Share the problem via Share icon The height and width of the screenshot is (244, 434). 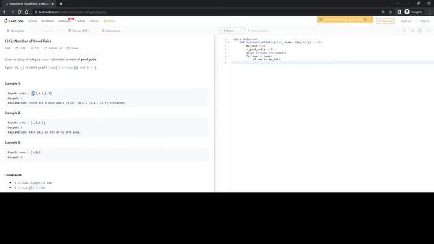[x=68, y=48]
